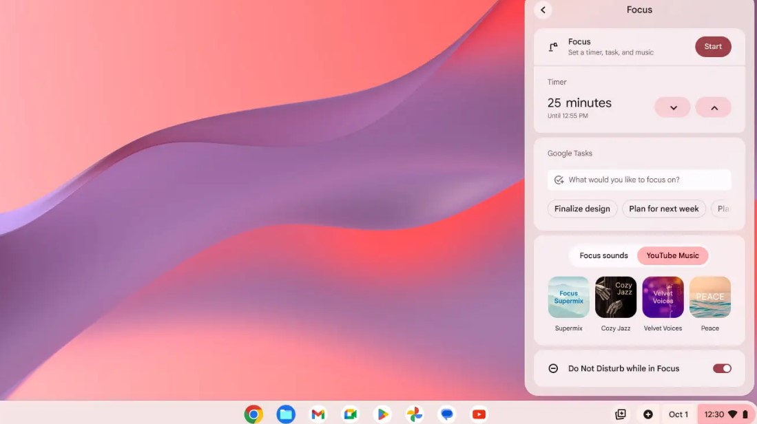This screenshot has height=424, width=757.
Task: Click the '25 minutes' timer value
Action: [x=579, y=103]
